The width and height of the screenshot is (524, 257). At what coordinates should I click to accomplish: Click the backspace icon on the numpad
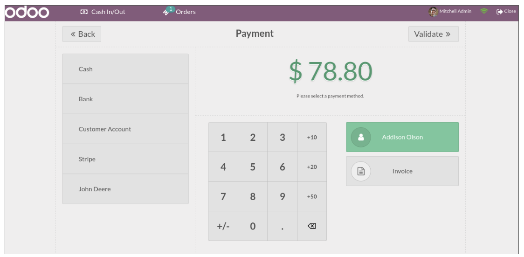point(312,226)
